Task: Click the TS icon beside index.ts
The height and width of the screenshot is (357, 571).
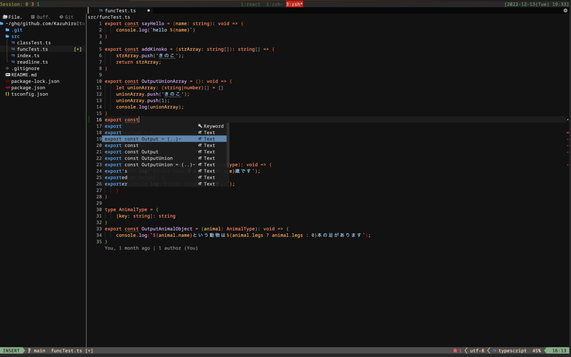Action: tap(13, 56)
